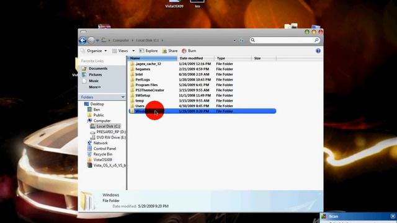Click the green window button in title bar
The height and width of the screenshot is (223, 397).
coord(307,32)
